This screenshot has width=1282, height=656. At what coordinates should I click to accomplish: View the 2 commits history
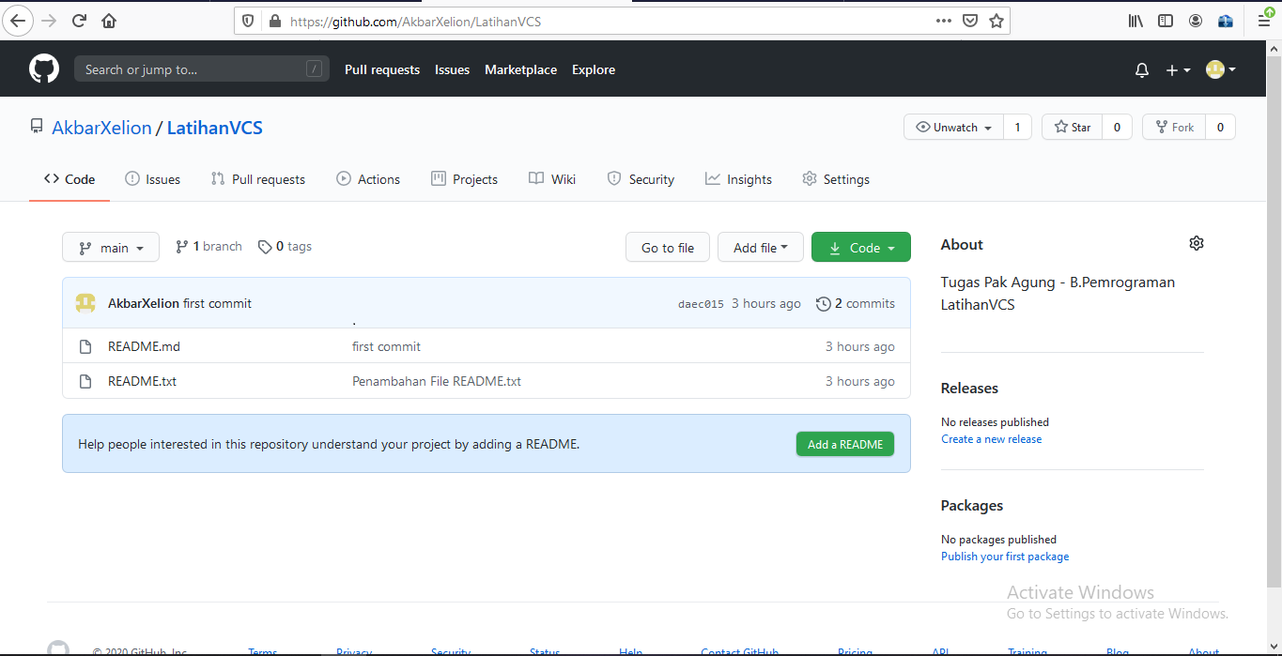[x=856, y=303]
